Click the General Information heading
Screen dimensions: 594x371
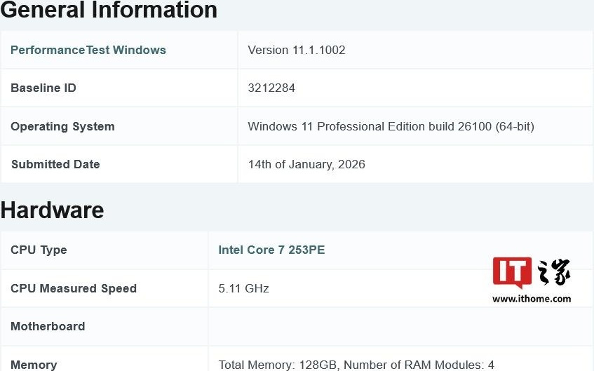click(x=109, y=11)
